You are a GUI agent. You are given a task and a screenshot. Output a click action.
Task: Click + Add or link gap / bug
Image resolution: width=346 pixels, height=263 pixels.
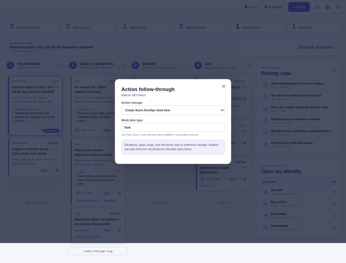point(98,251)
